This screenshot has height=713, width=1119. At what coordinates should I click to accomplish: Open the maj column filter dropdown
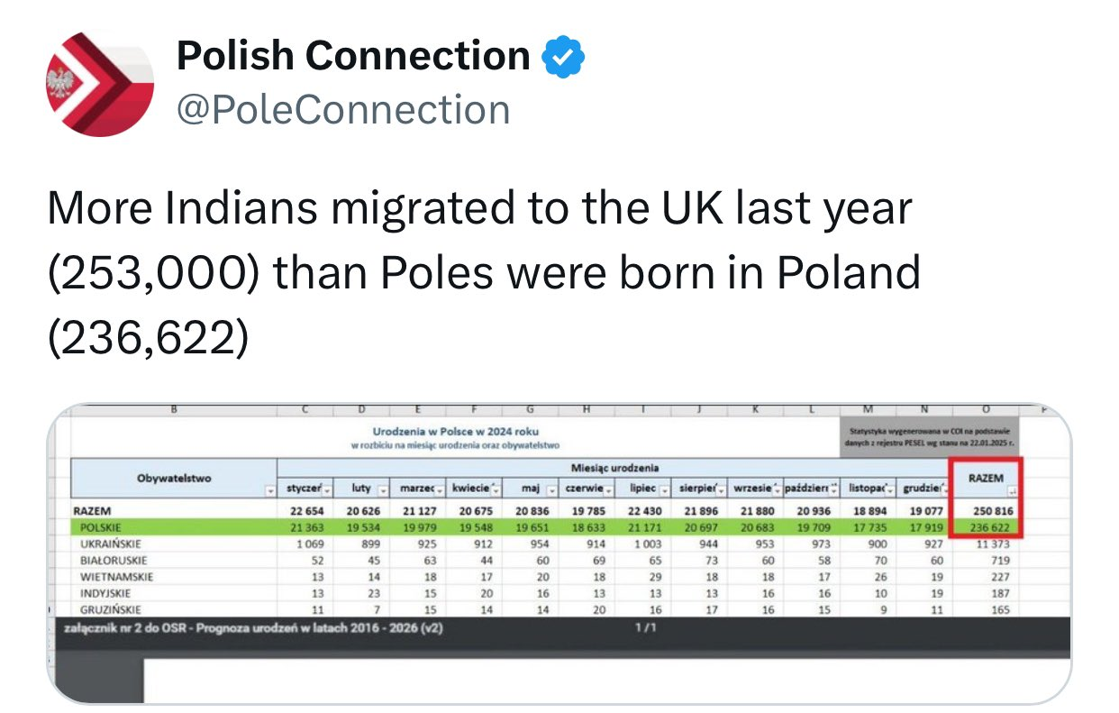pos(550,489)
